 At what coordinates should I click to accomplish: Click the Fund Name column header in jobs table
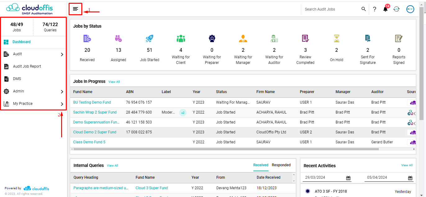pos(83,92)
